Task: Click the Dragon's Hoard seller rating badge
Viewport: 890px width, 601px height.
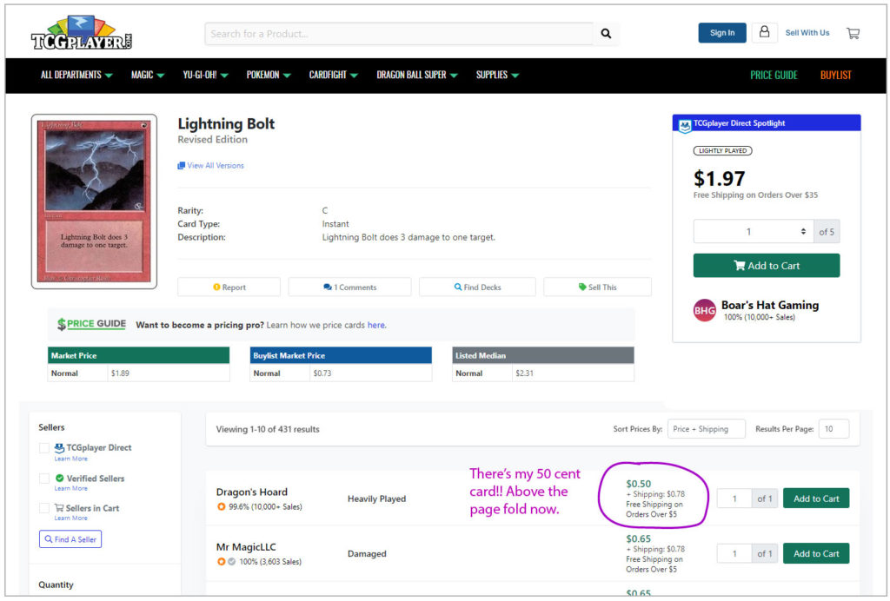Action: (222, 506)
